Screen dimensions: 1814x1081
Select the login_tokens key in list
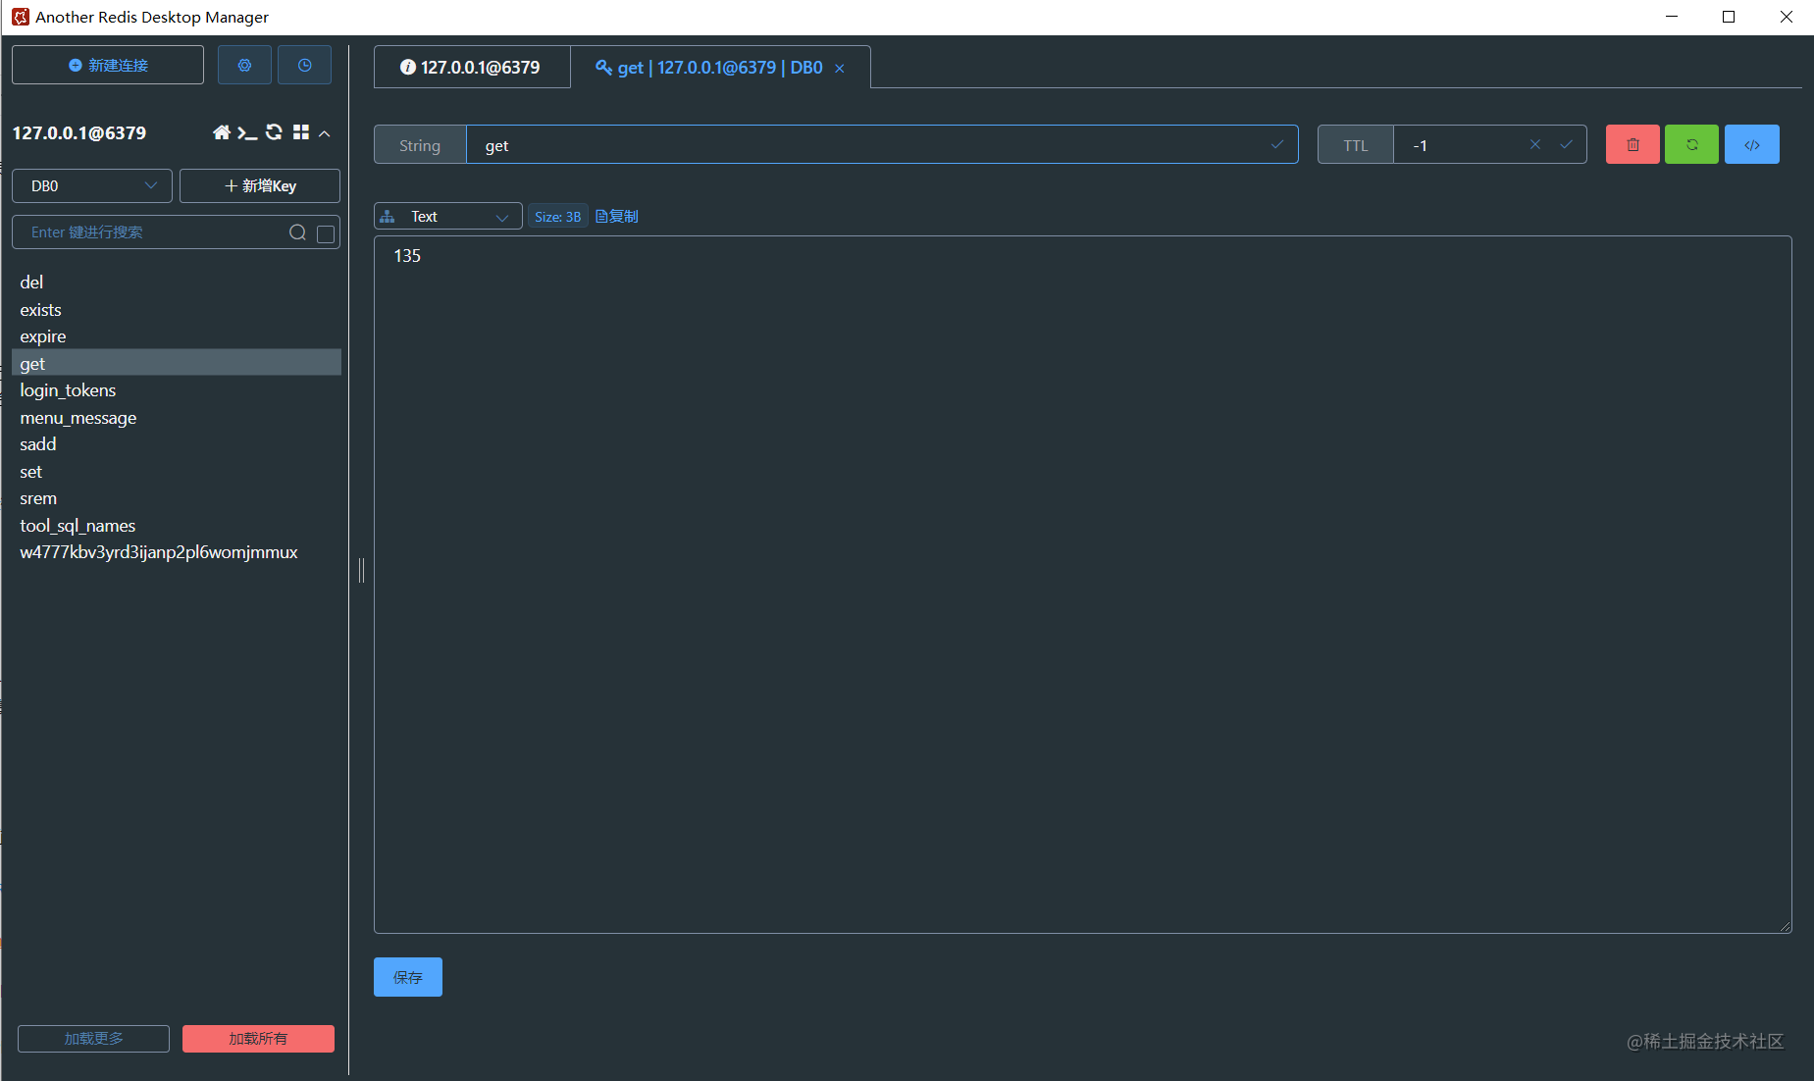(x=68, y=390)
